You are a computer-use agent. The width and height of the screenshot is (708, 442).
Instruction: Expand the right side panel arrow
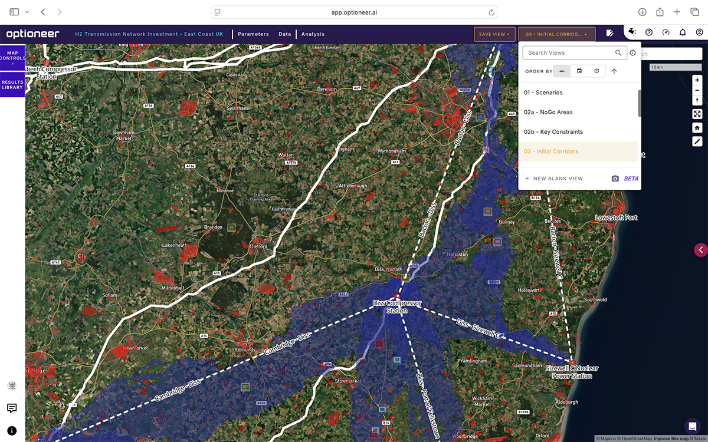tap(701, 250)
